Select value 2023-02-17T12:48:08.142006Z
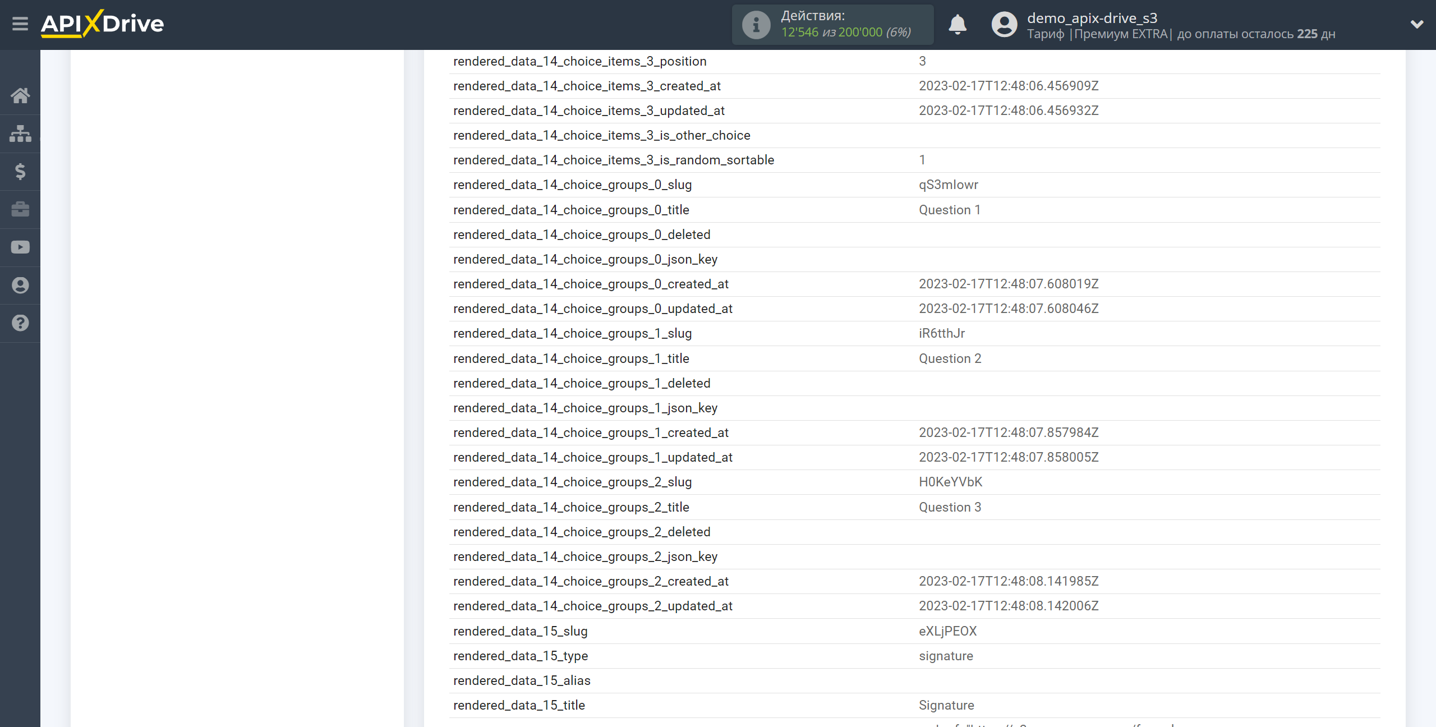The height and width of the screenshot is (727, 1436). click(x=1009, y=606)
